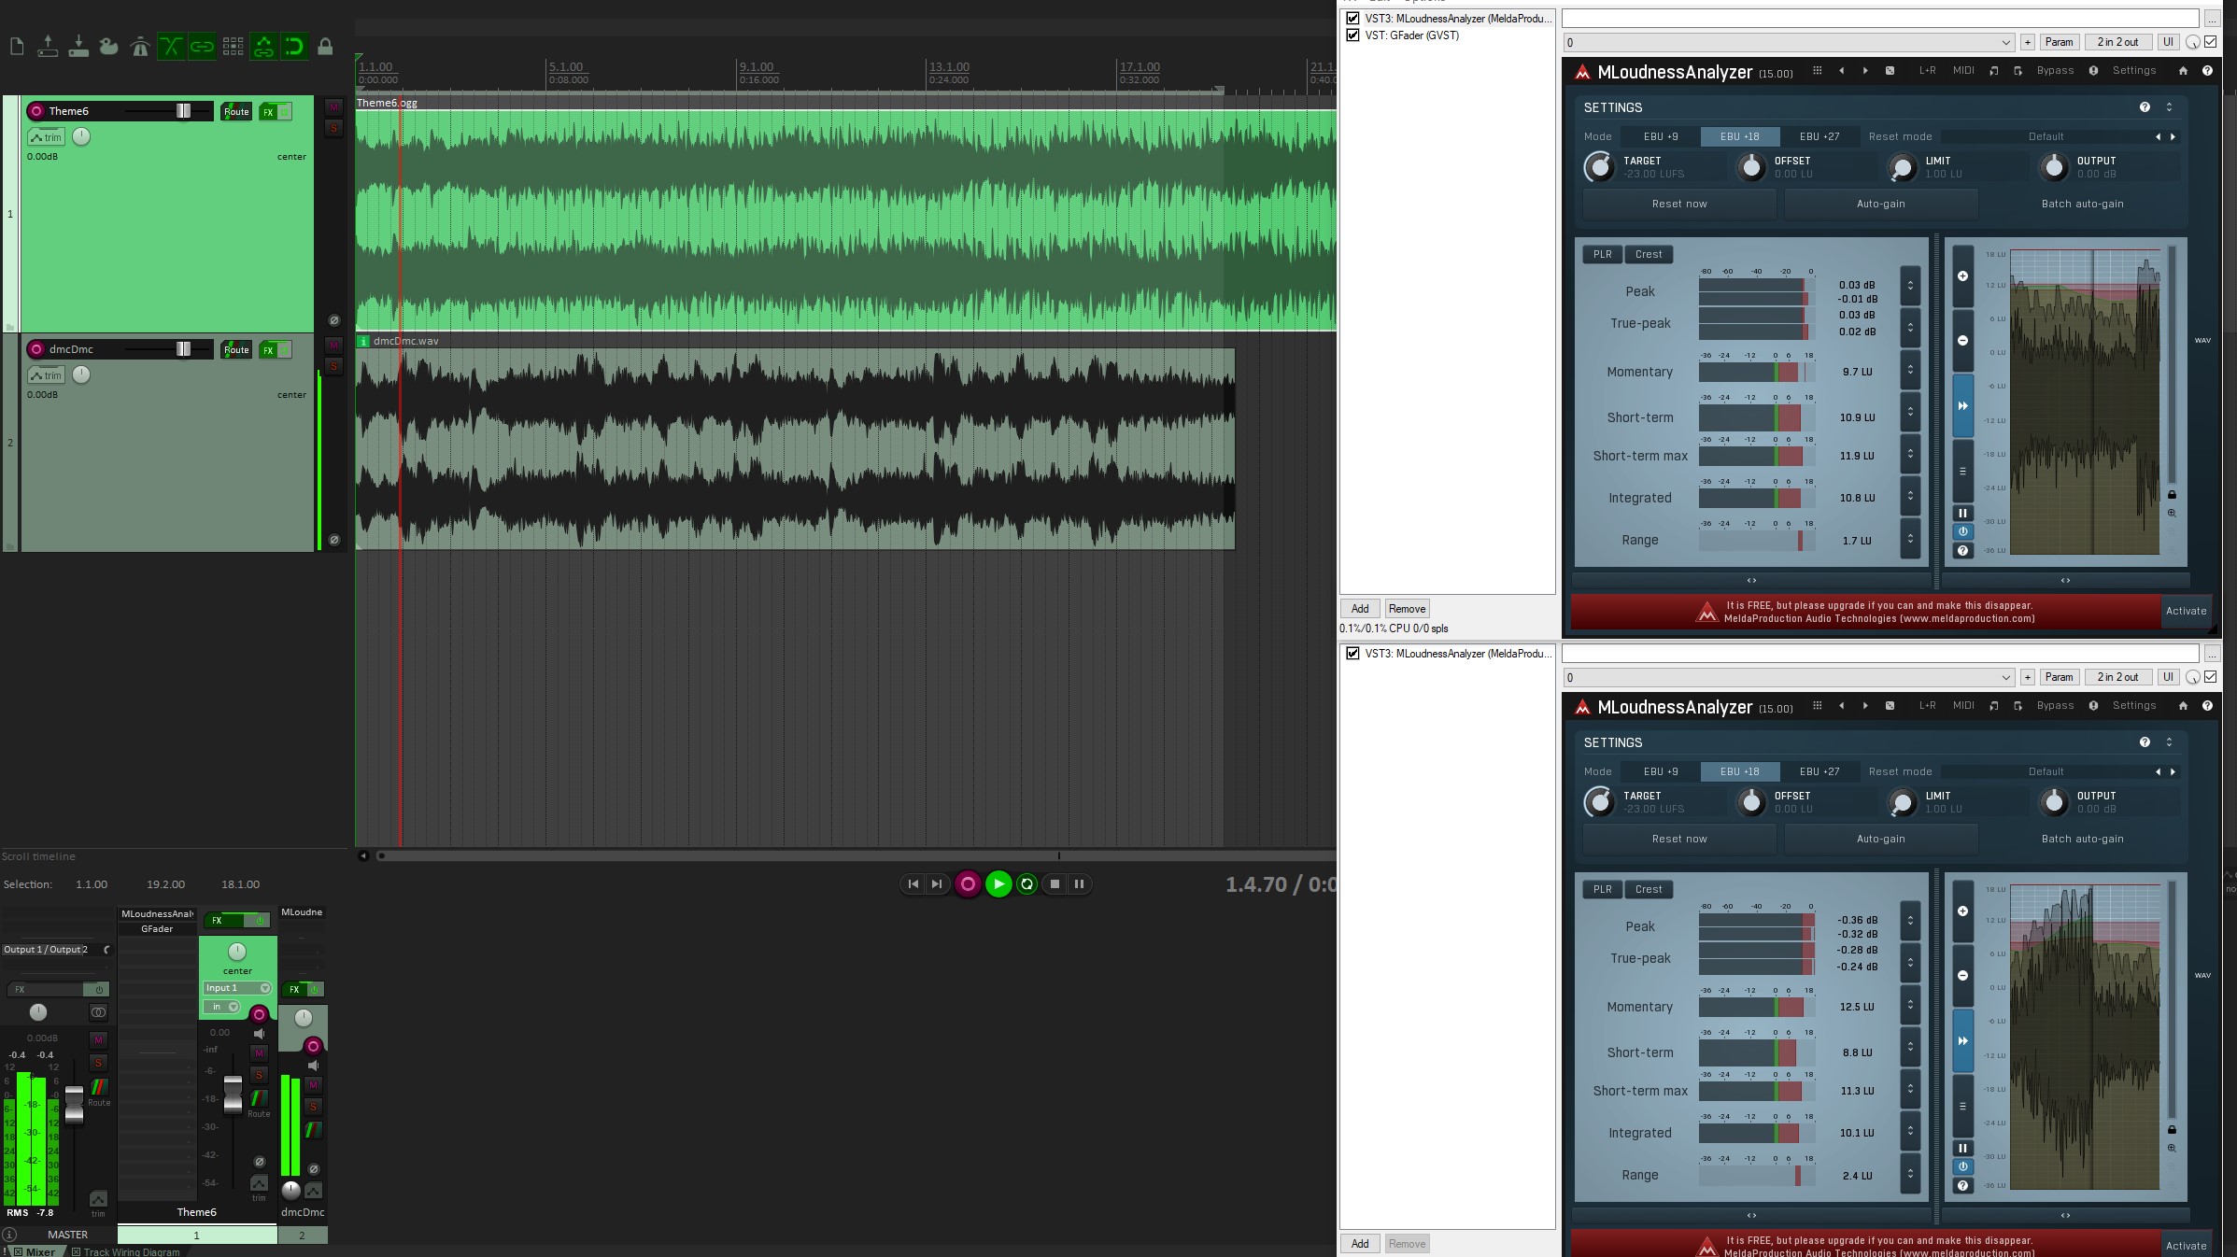The width and height of the screenshot is (2237, 1257).
Task: Open the FX chain for Theme6 track
Action: tap(269, 112)
